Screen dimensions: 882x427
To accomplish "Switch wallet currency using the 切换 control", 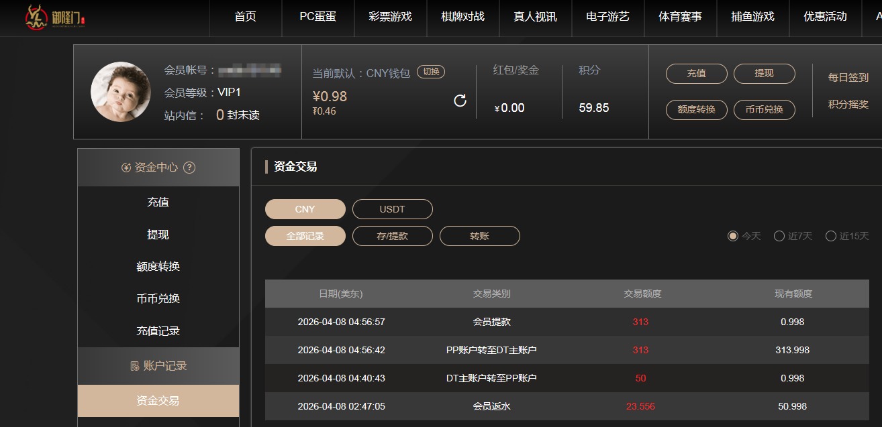I will (430, 71).
